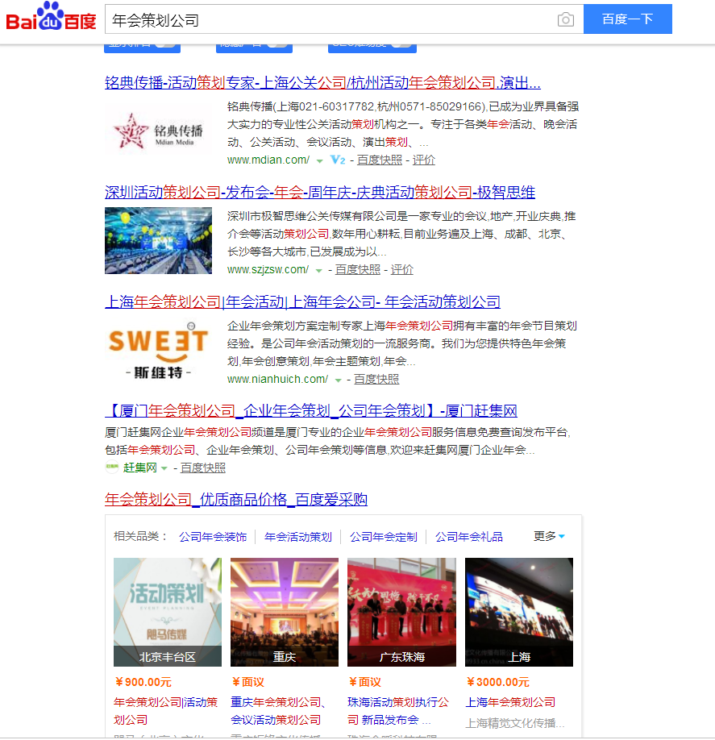This screenshot has width=715, height=740.
Task: Open product link 上海年会策划公司
Action: 510,702
